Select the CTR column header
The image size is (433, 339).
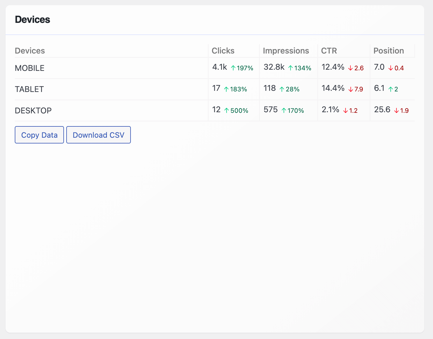pyautogui.click(x=329, y=51)
